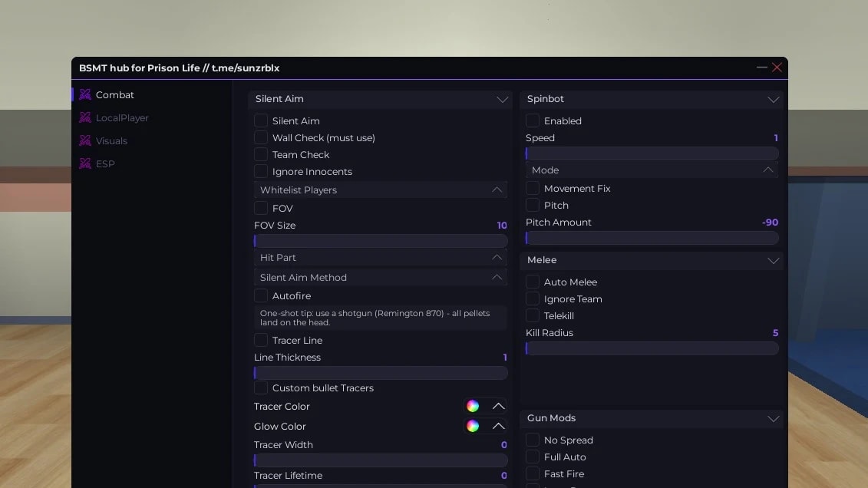Enable Spinbot checkbox
This screenshot has width=868, height=488.
point(533,120)
